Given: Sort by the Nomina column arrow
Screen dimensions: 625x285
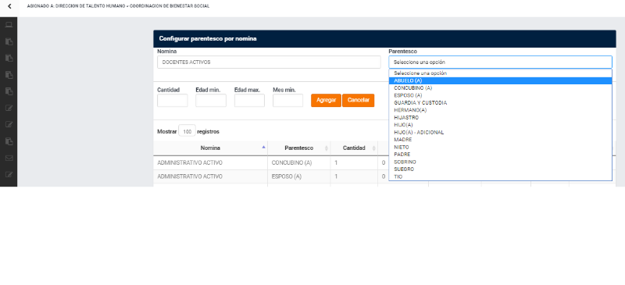Looking at the screenshot, I should [x=263, y=148].
